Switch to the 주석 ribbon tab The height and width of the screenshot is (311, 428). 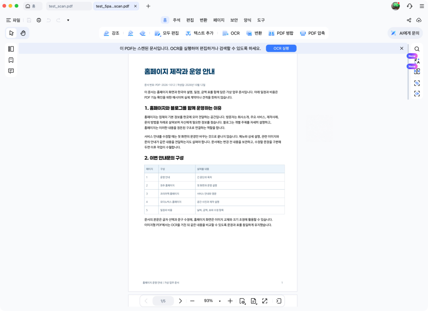(x=177, y=20)
